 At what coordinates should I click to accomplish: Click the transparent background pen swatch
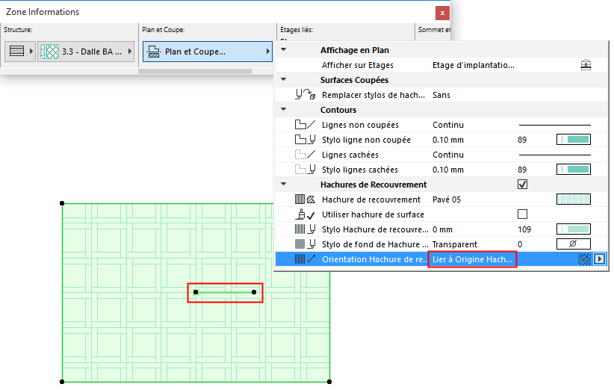coord(573,244)
